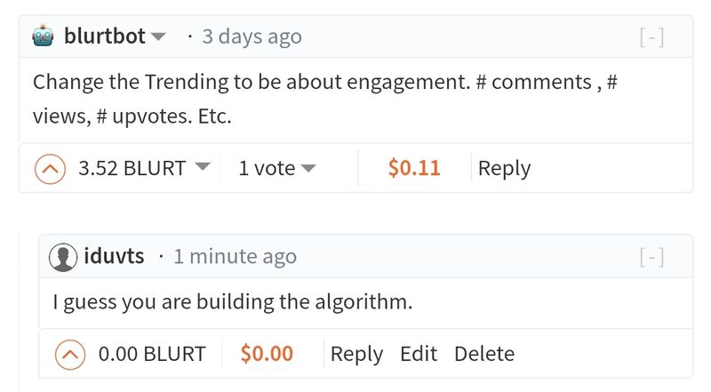
Task: Upvote blurtbot's comment with the arrow icon
Action: [x=50, y=169]
